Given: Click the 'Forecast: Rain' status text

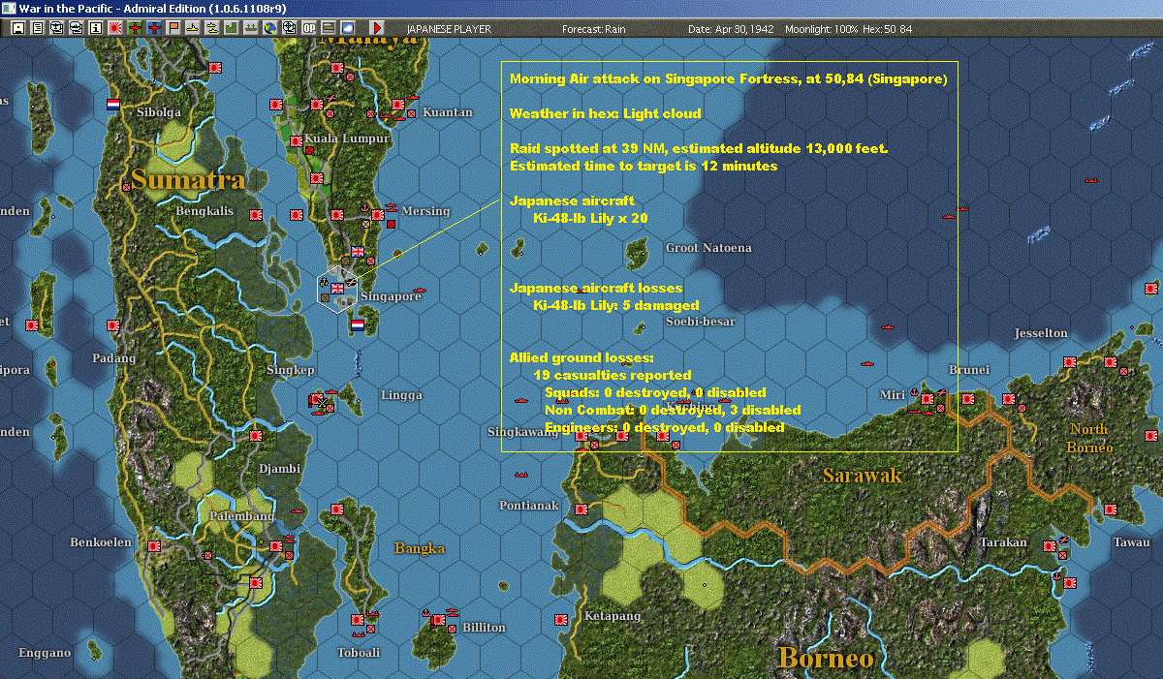Looking at the screenshot, I should [594, 29].
